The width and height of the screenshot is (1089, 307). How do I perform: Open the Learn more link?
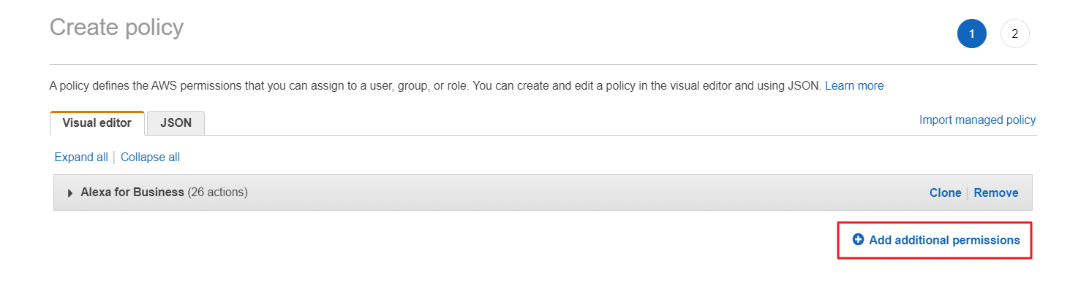(854, 86)
